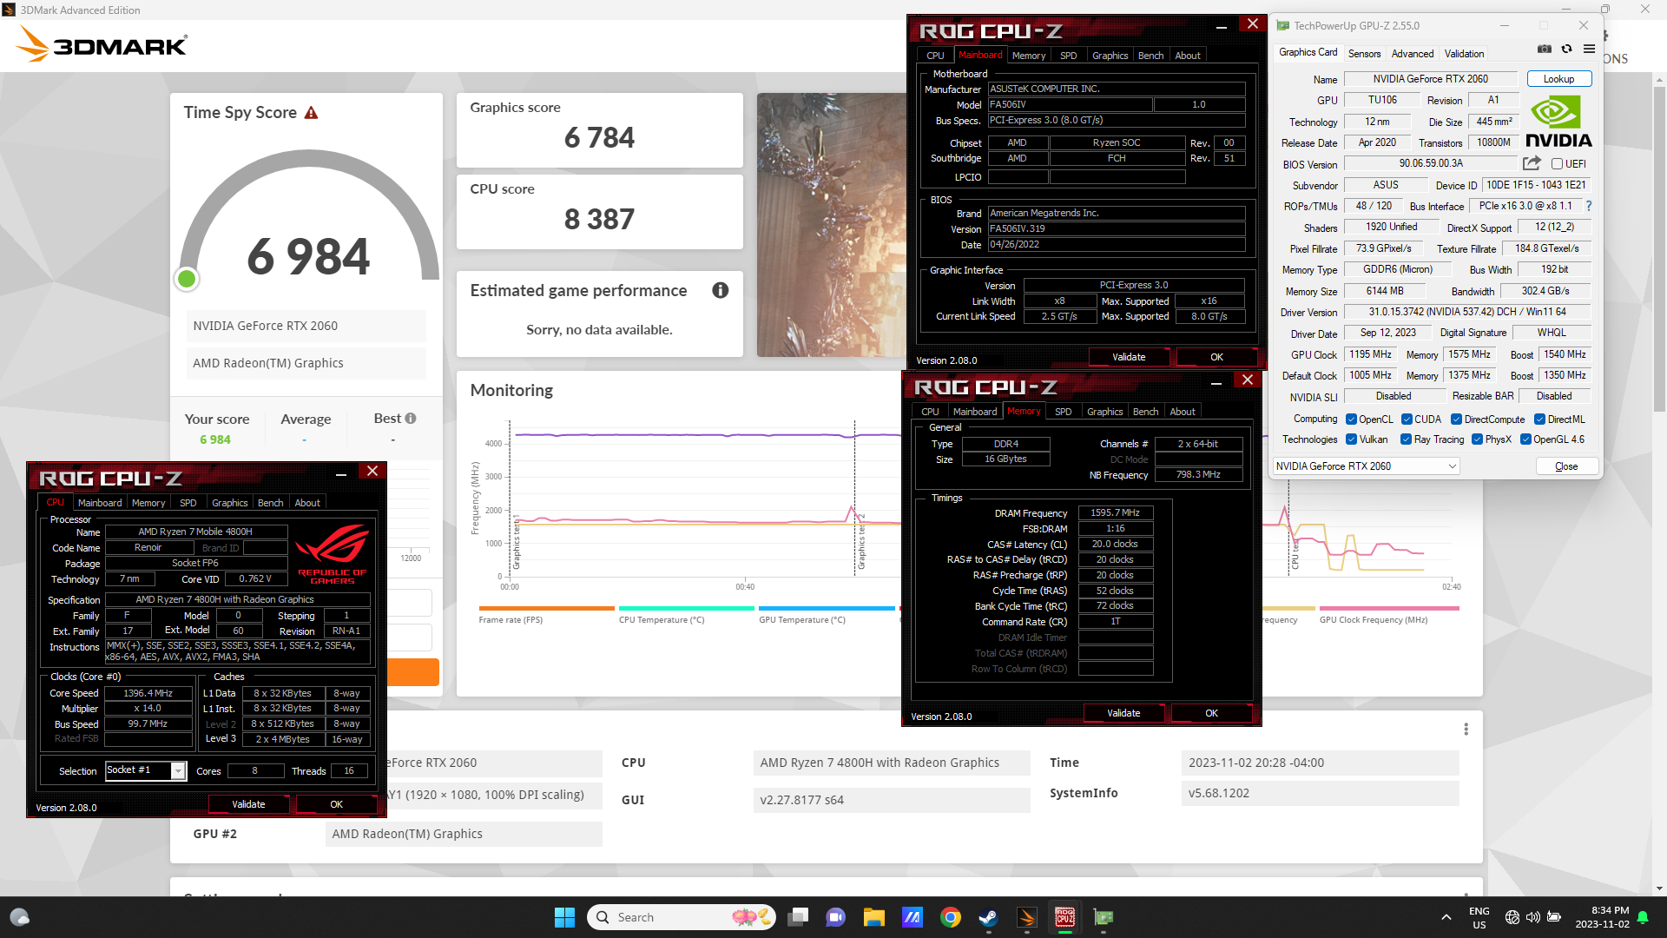Open the info icon beside Estimated game performance
1667x938 pixels.
[x=721, y=290]
